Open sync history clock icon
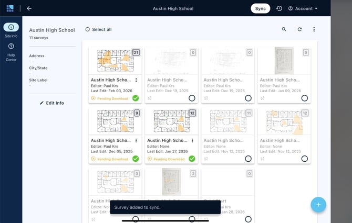The height and width of the screenshot is (223, 352). point(279,8)
